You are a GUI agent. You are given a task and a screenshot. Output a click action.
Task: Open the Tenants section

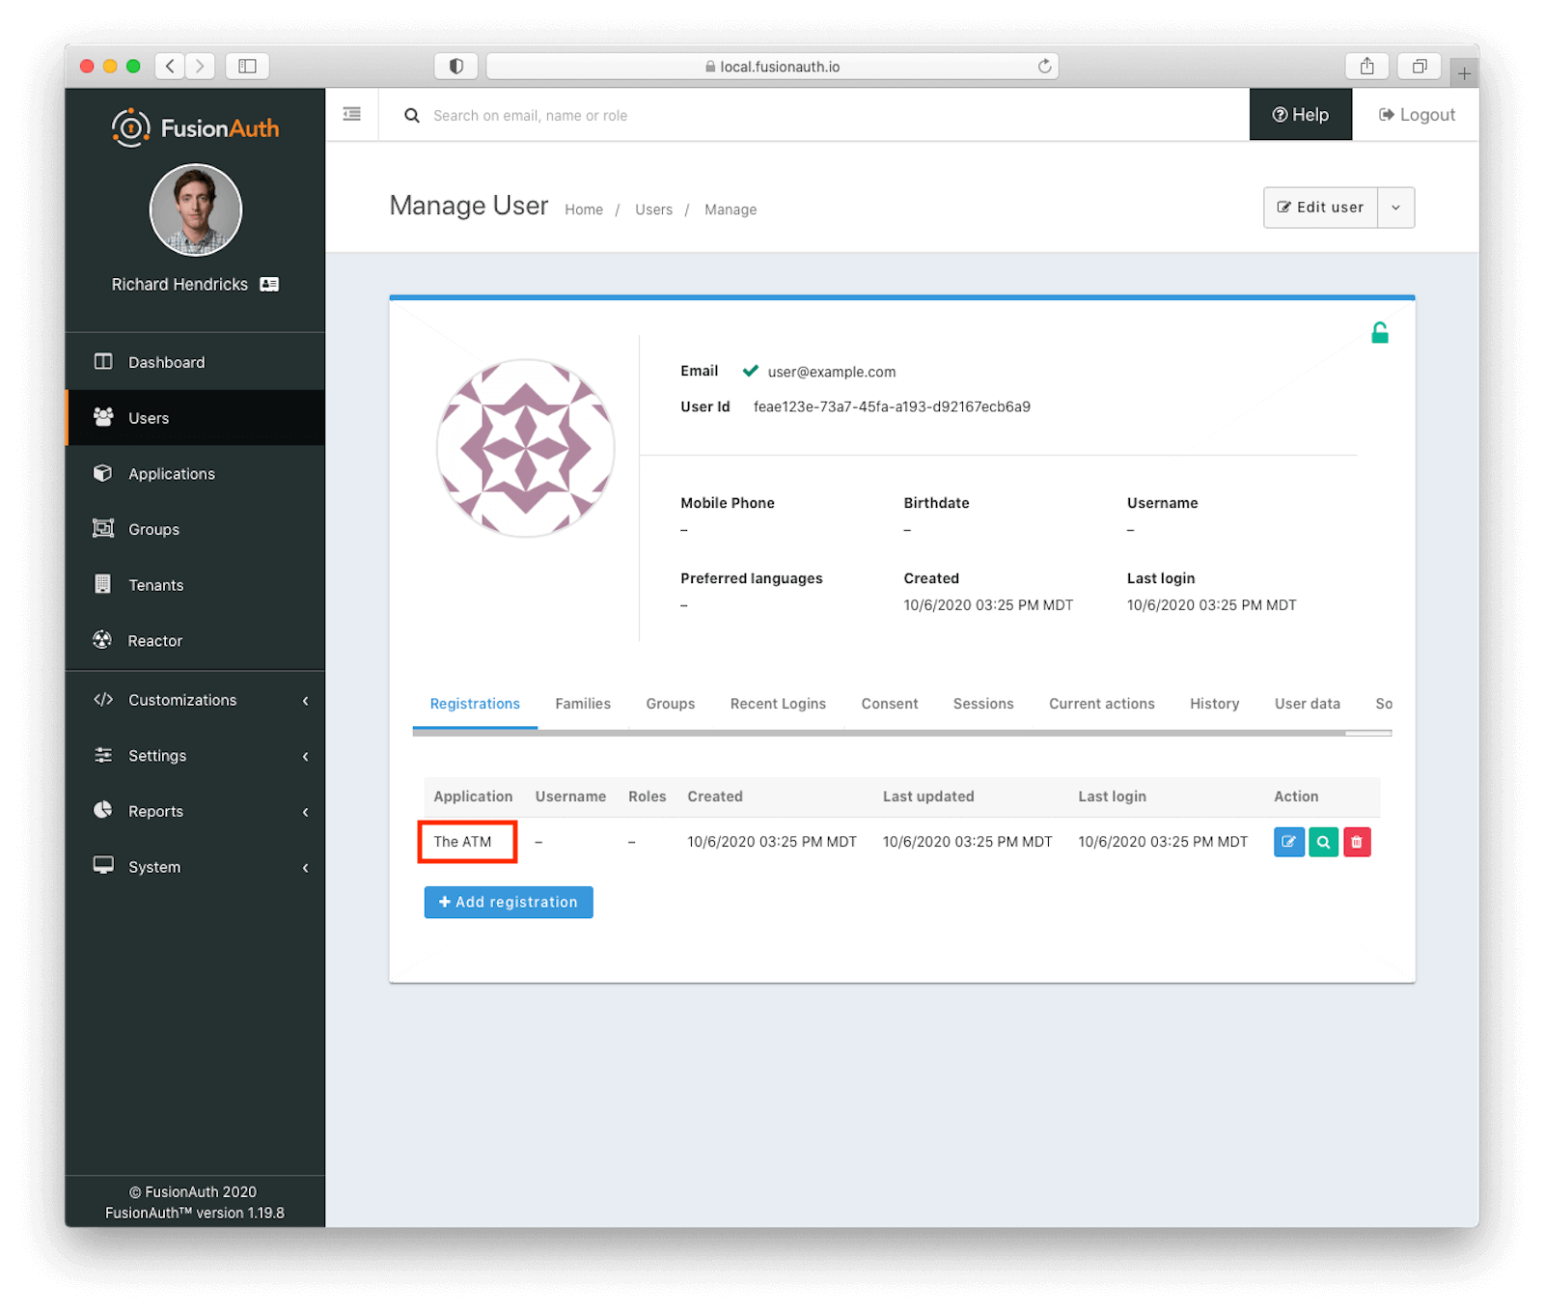(x=154, y=584)
